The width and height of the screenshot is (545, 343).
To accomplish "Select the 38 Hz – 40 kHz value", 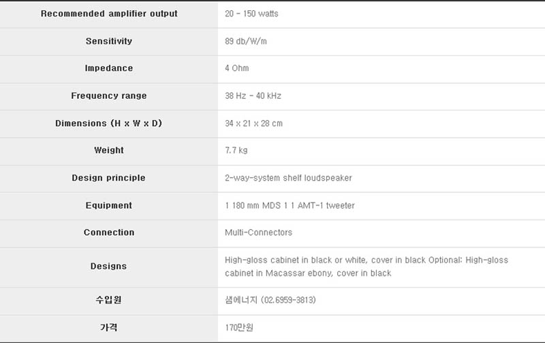I will [x=253, y=95].
